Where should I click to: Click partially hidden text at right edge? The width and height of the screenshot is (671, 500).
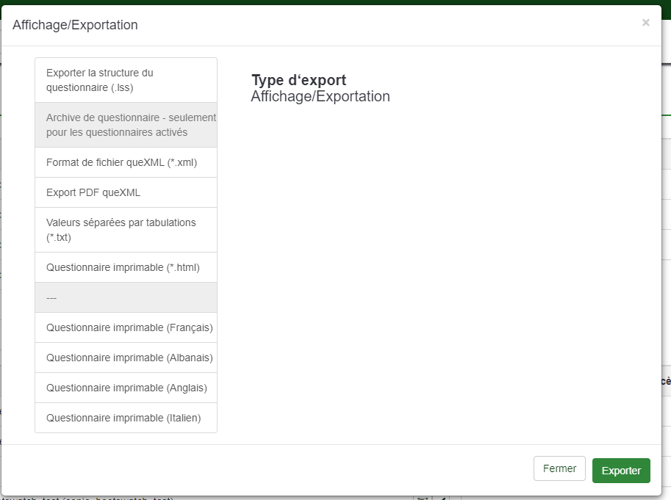666,381
